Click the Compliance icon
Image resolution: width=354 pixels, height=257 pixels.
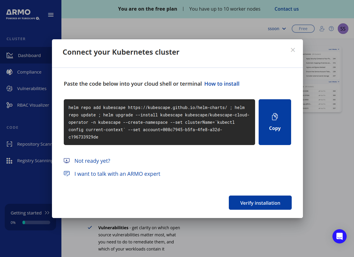point(9,72)
